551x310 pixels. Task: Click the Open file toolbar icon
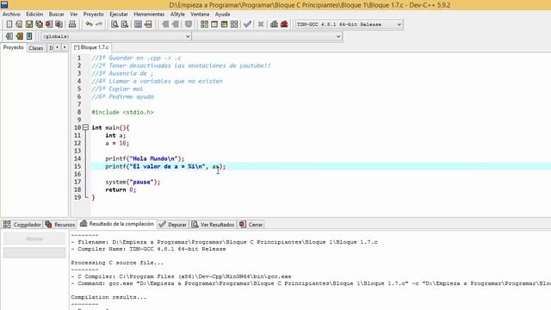click(x=19, y=24)
